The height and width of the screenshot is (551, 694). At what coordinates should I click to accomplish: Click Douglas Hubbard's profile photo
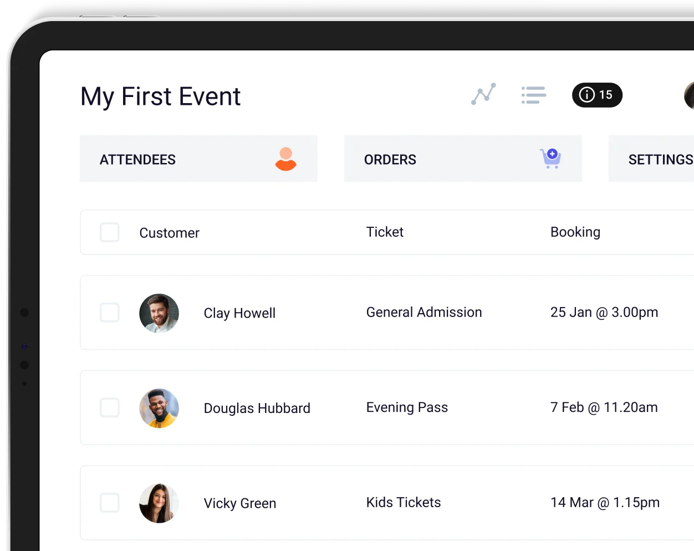click(159, 408)
